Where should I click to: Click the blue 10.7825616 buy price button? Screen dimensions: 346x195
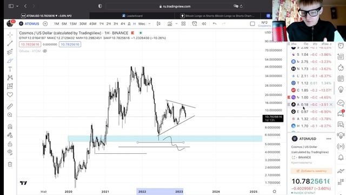(x=70, y=44)
